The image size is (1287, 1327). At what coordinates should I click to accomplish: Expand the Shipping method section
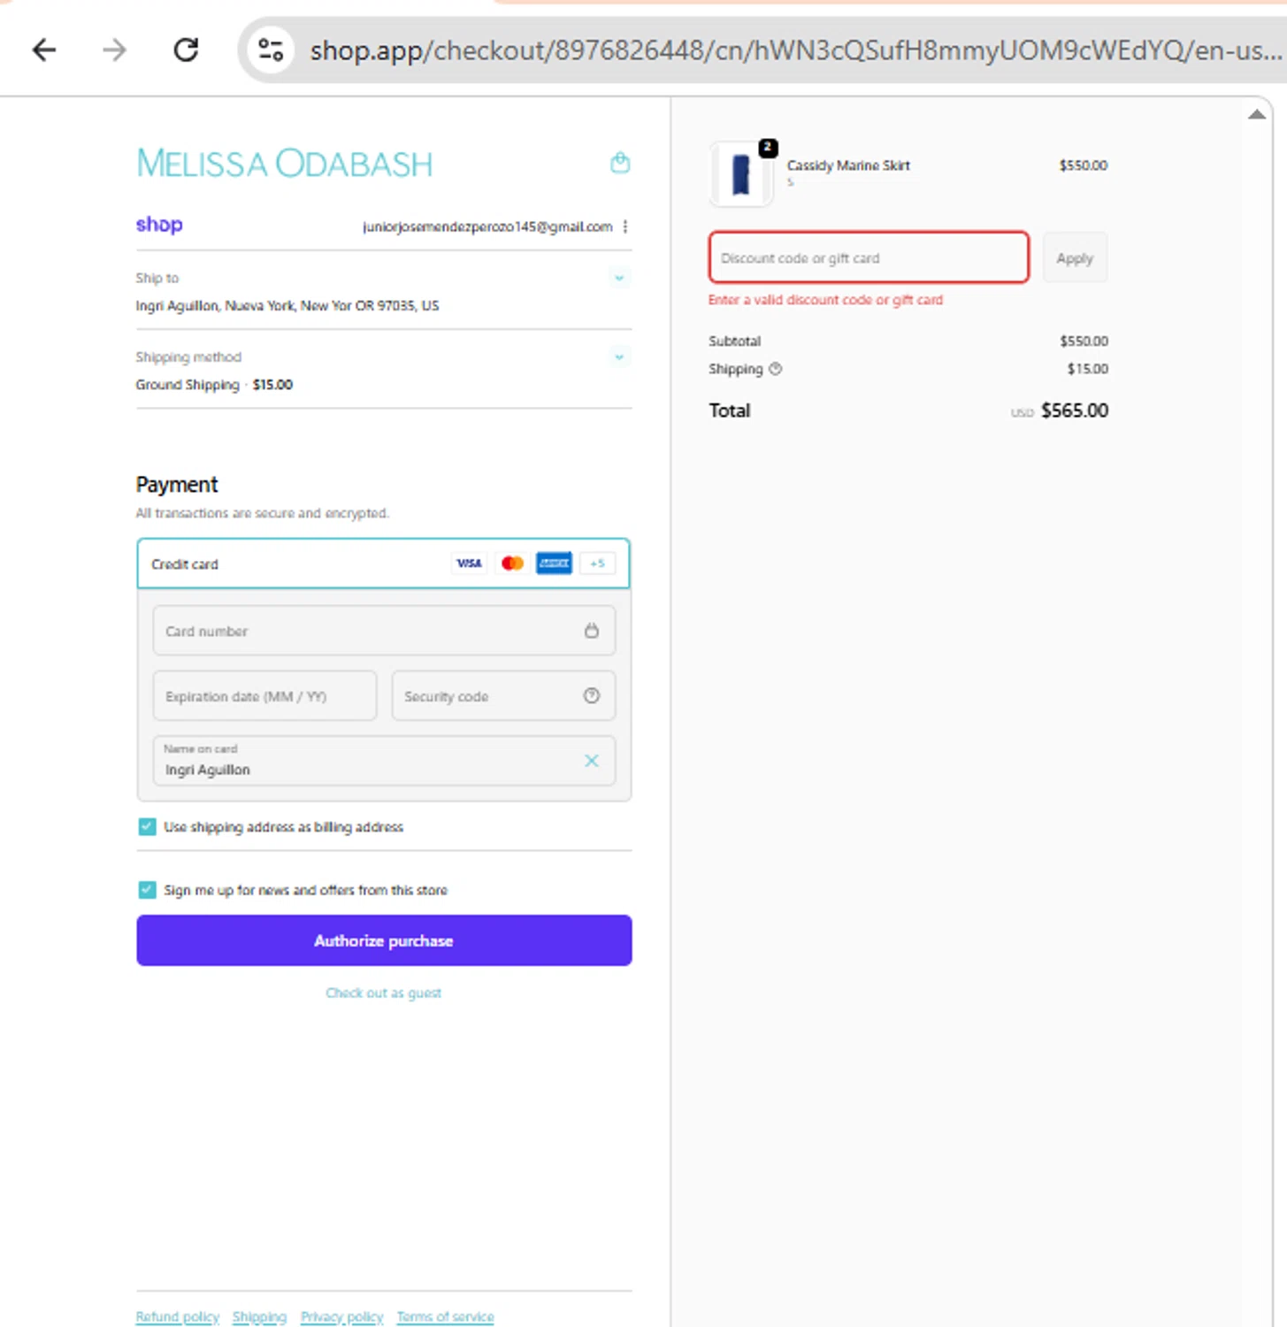[x=619, y=357]
